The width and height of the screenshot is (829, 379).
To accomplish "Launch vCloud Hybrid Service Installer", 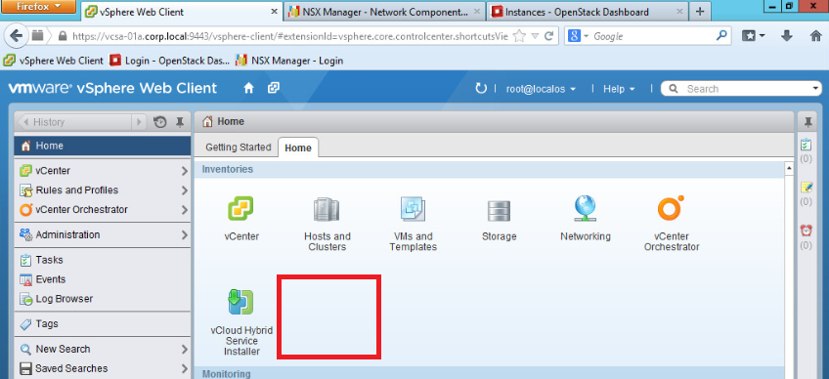I will pyautogui.click(x=240, y=302).
